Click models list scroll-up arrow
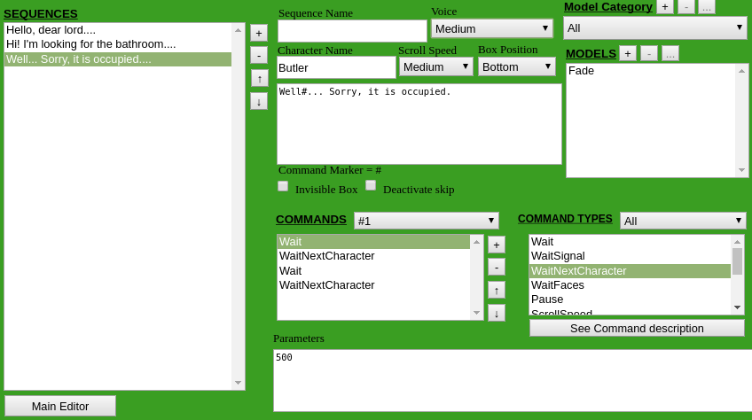This screenshot has height=420, width=752. click(742, 71)
